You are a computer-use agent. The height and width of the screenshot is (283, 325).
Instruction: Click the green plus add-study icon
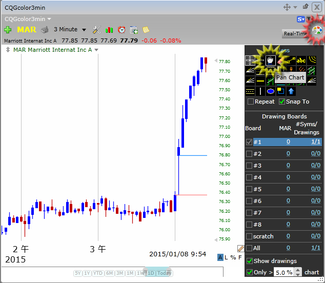pyautogui.click(x=8, y=30)
